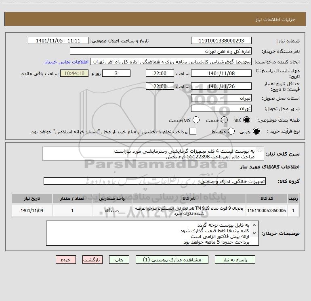The height and width of the screenshot is (301, 311).
Task: Open اطلاعات تماس خریدار link
Action: pos(67,62)
